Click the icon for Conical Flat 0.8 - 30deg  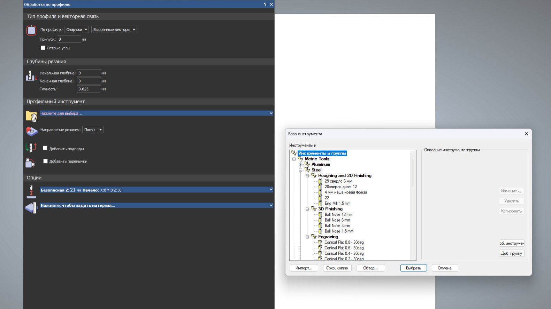point(320,242)
